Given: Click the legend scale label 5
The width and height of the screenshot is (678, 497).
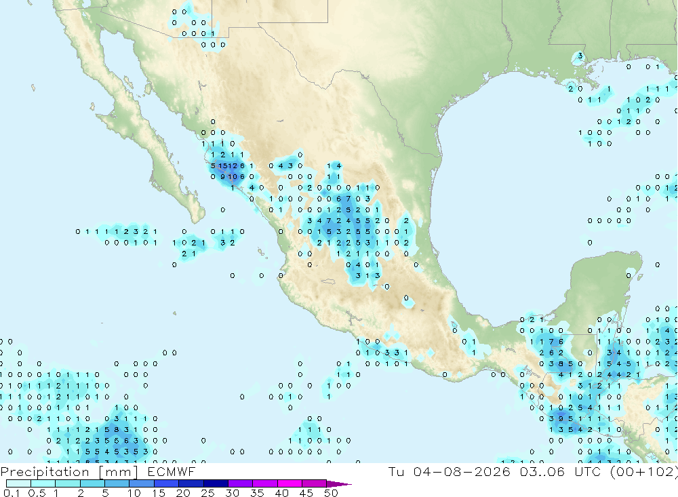Looking at the screenshot, I should pos(105,493).
